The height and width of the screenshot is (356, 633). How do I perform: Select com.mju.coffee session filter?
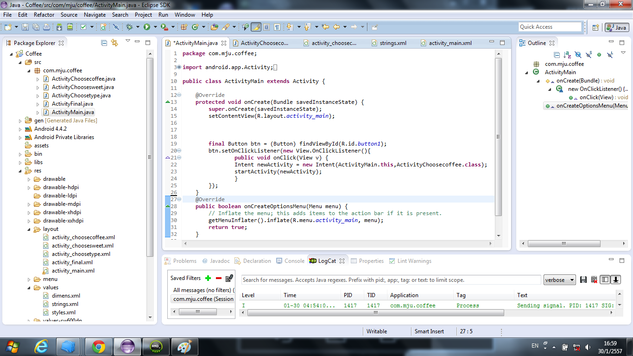(x=203, y=299)
